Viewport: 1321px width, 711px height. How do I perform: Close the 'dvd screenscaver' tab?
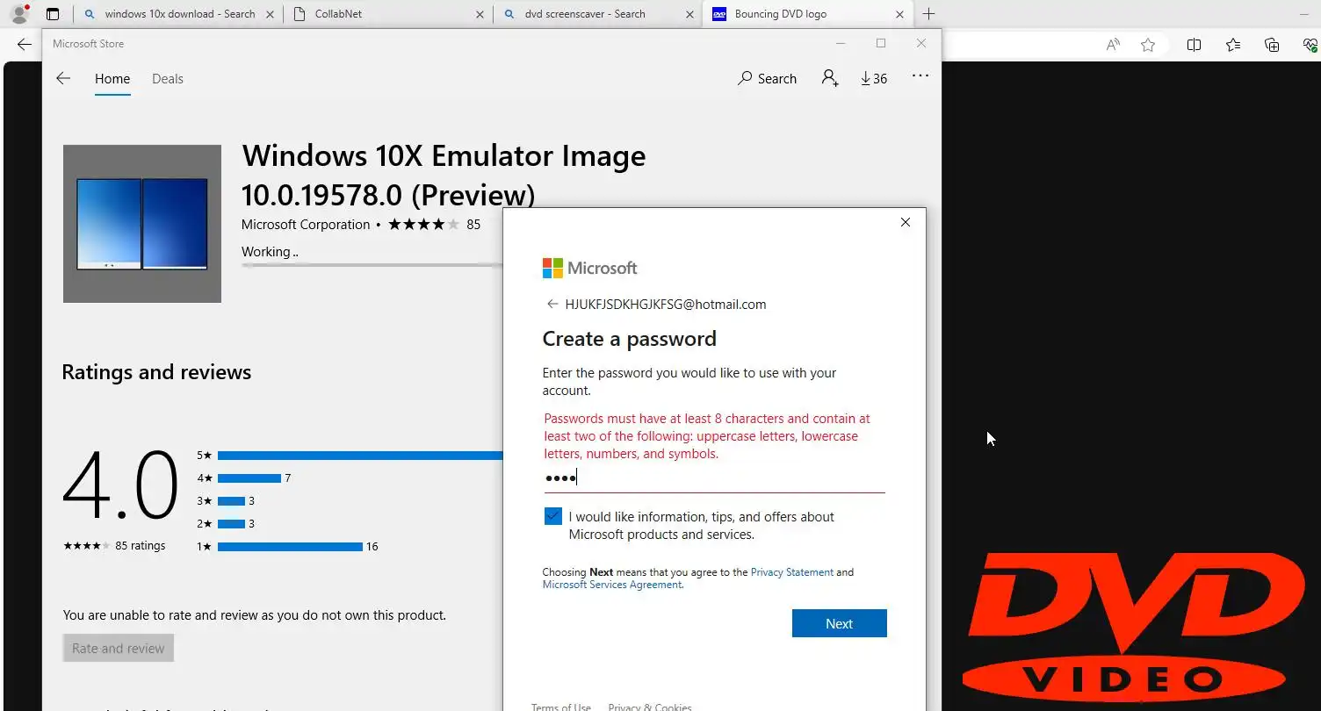pyautogui.click(x=689, y=14)
